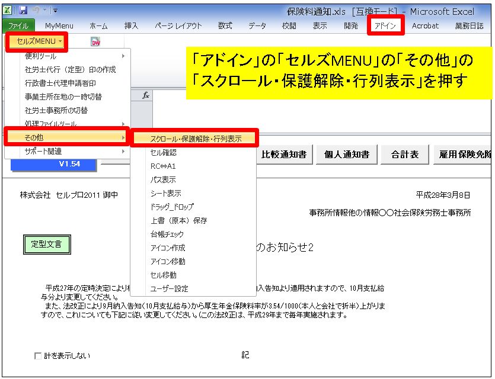Select セル確認 in the submenu
This screenshot has width=495, height=379.
pyautogui.click(x=193, y=153)
